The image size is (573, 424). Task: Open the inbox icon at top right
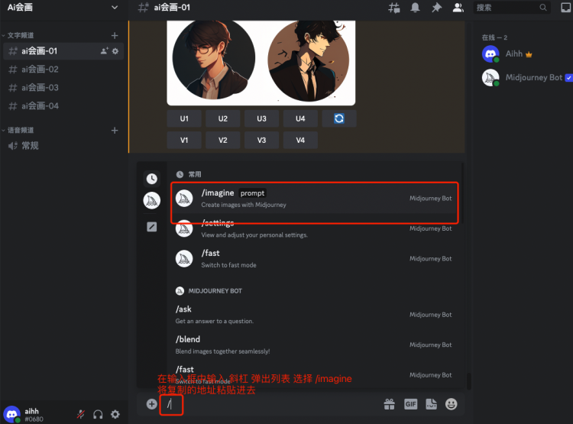pyautogui.click(x=566, y=8)
